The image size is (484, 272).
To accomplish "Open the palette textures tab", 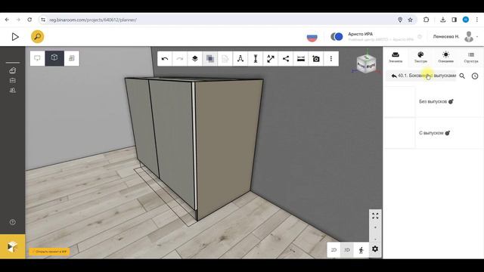I will [420, 57].
